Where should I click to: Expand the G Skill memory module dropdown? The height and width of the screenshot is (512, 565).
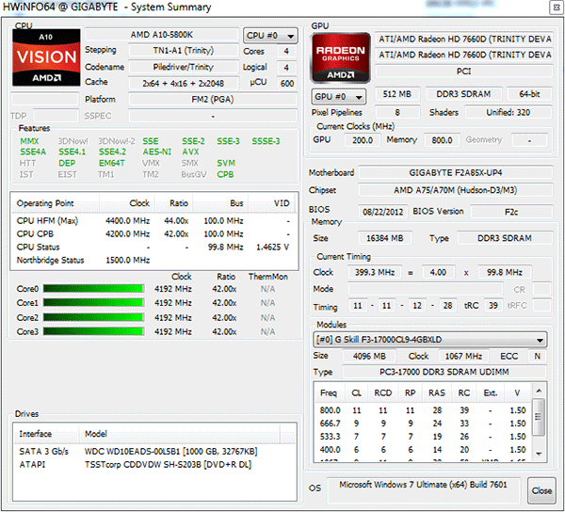click(430, 340)
